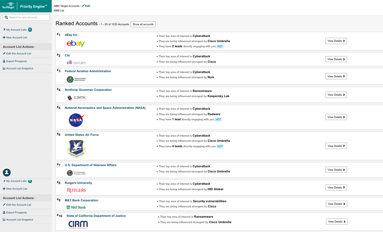Click the 'ABM List' label in the header

tap(59, 11)
